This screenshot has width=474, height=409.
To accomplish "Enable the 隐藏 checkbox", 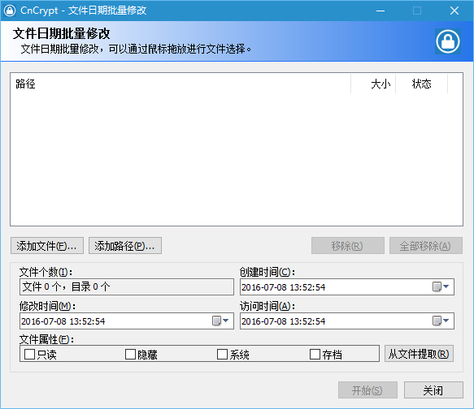I will 130,354.
